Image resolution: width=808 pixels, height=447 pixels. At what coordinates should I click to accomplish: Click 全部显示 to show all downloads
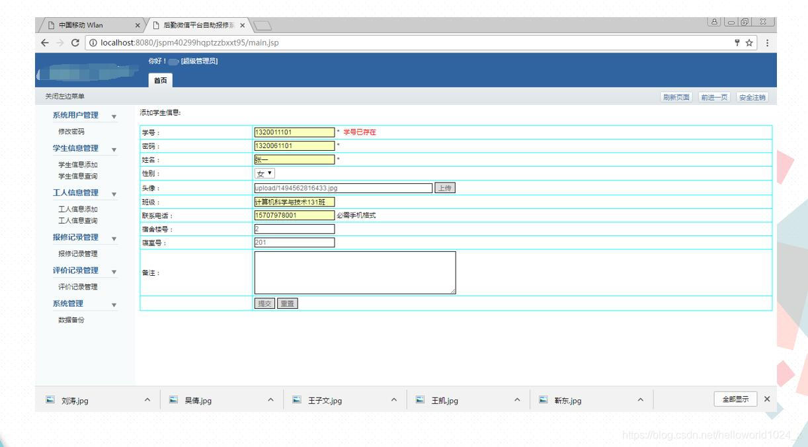coord(735,399)
